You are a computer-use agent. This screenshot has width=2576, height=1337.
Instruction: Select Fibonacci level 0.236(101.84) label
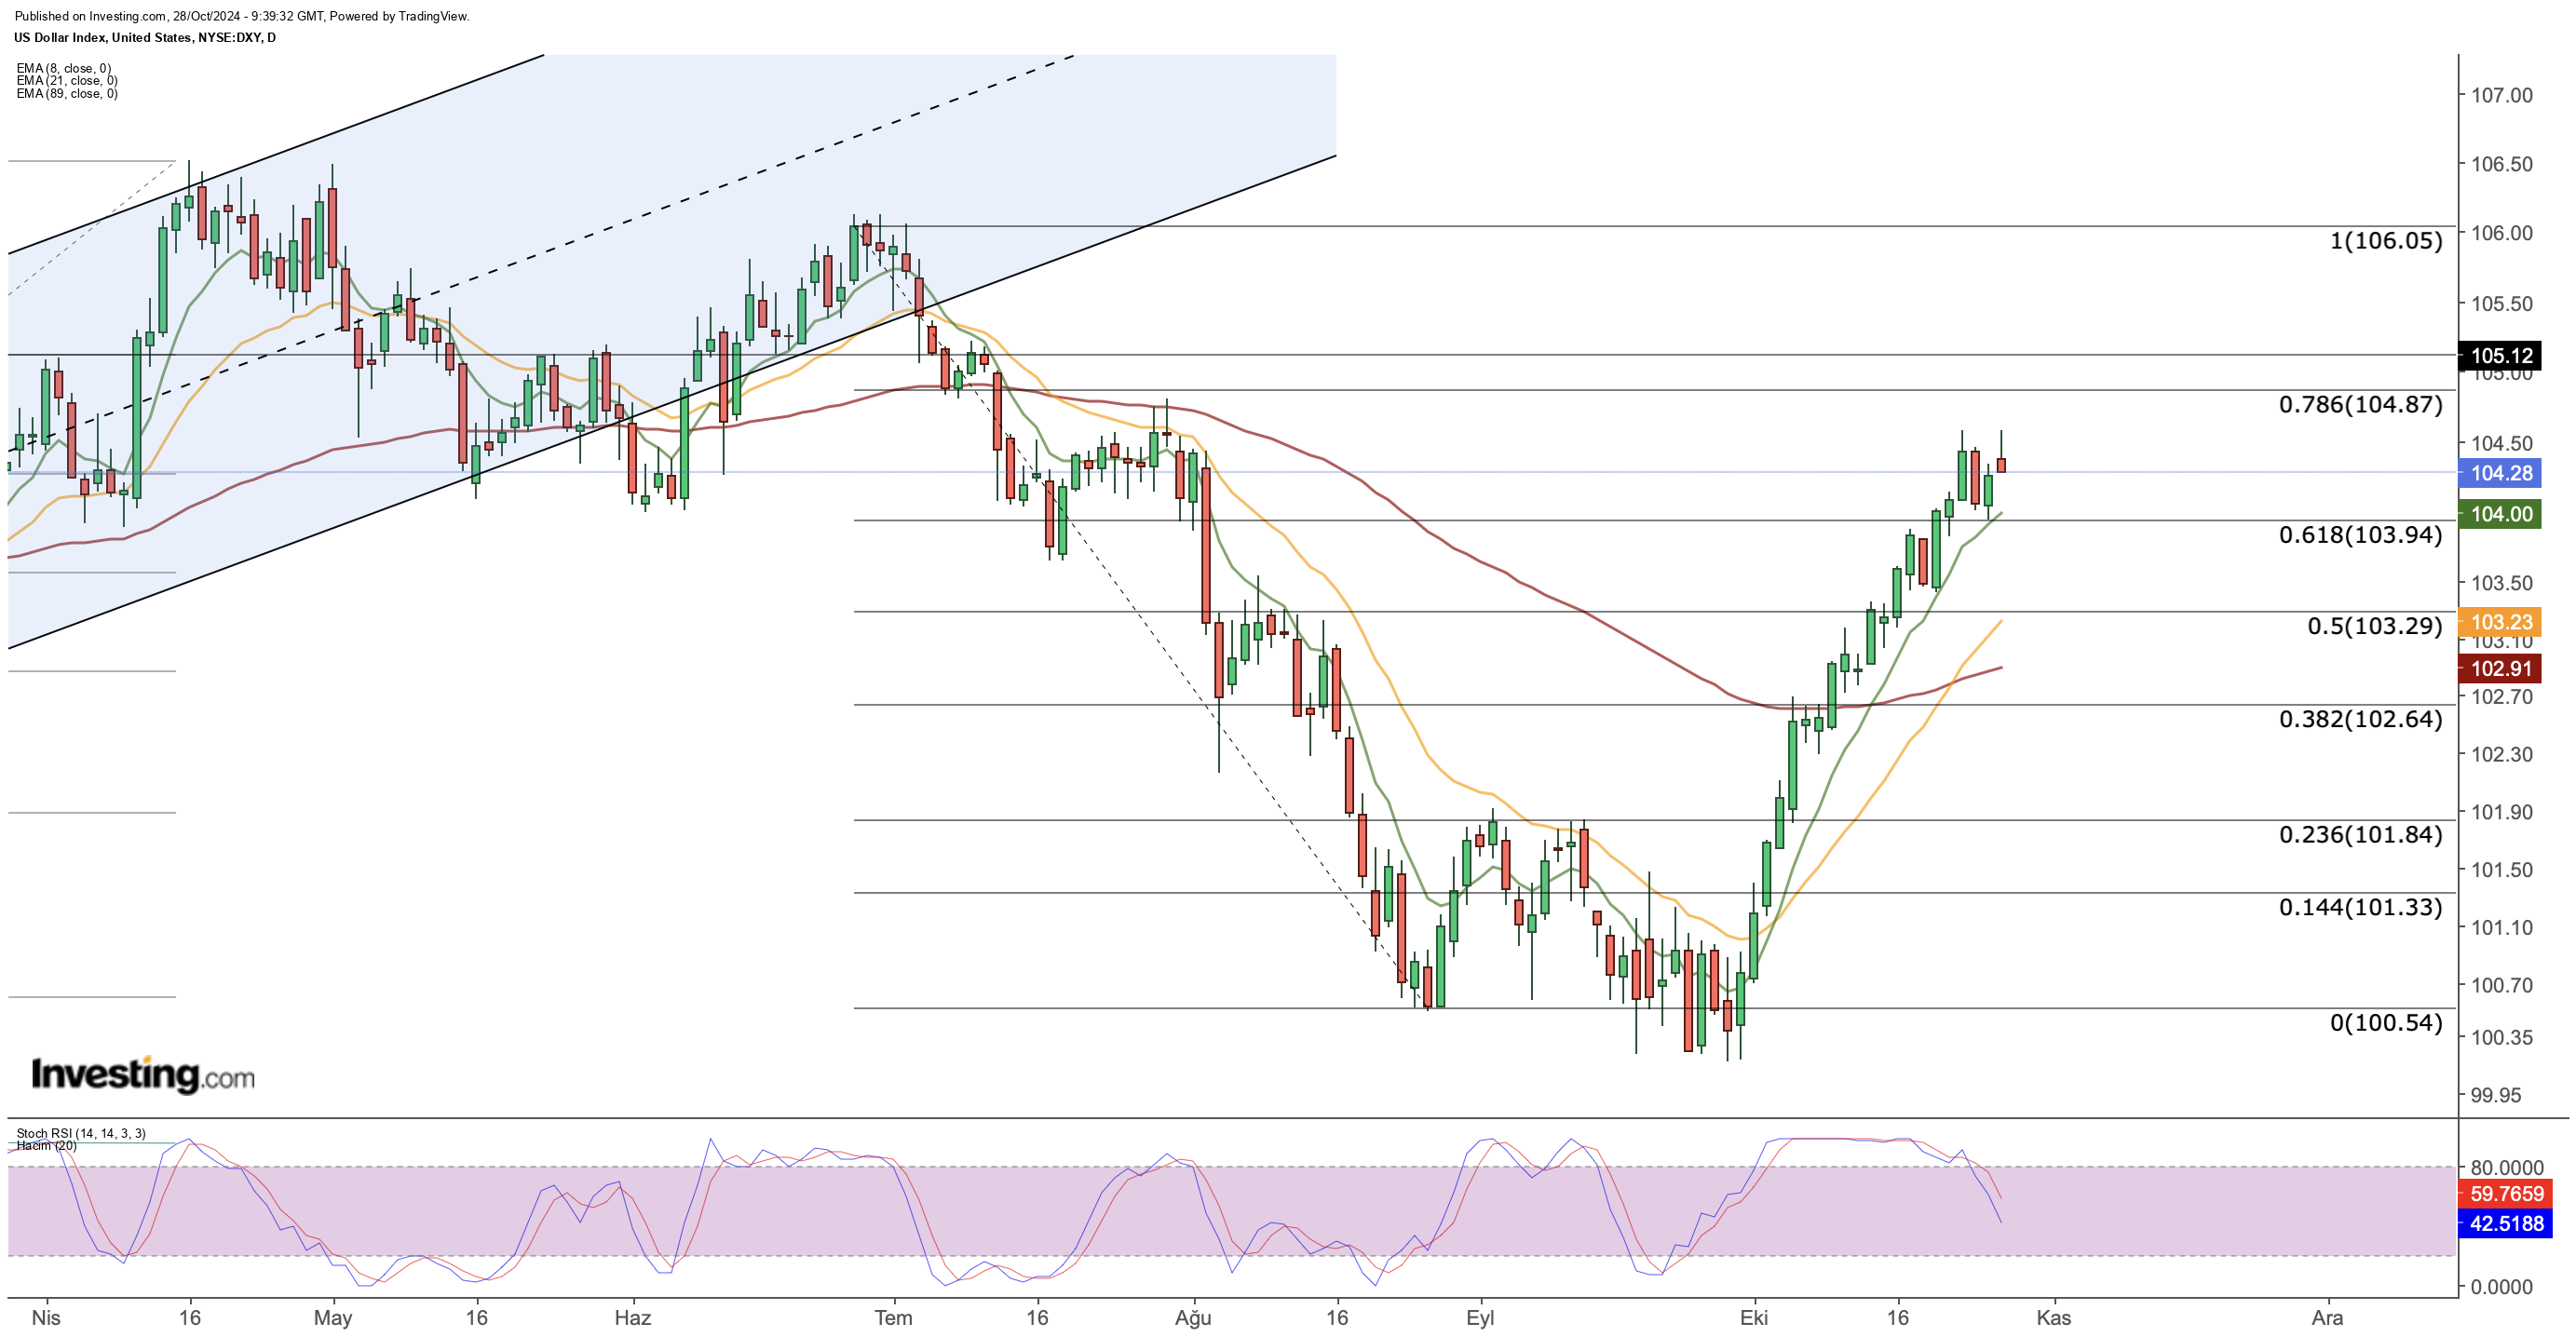(x=2360, y=834)
